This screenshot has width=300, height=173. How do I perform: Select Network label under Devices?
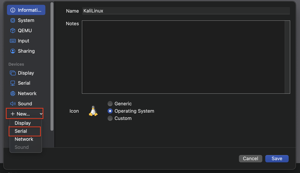[x=27, y=93]
